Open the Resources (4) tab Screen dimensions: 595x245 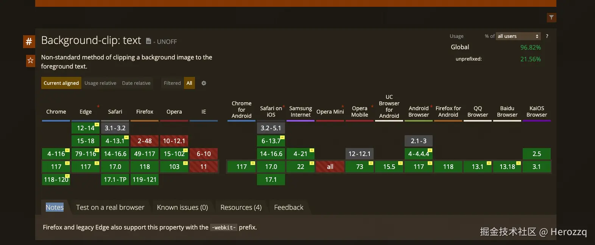(241, 207)
